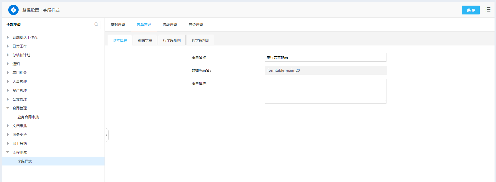Image resolution: width=496 pixels, height=182 pixels.
Task: Open the 流转设置 tab
Action: [x=170, y=25]
